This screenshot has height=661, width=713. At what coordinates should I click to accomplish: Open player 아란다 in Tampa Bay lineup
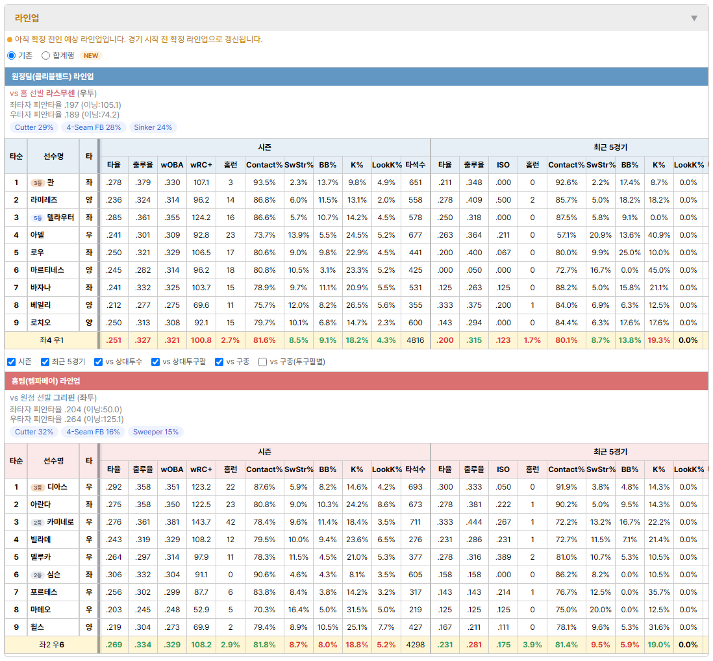coord(40,505)
